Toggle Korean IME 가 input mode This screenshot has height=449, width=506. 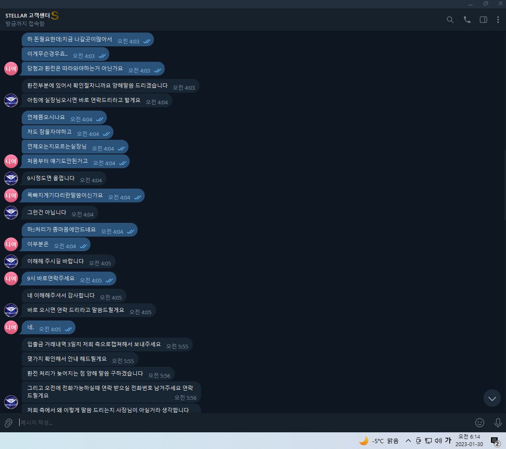[448, 441]
